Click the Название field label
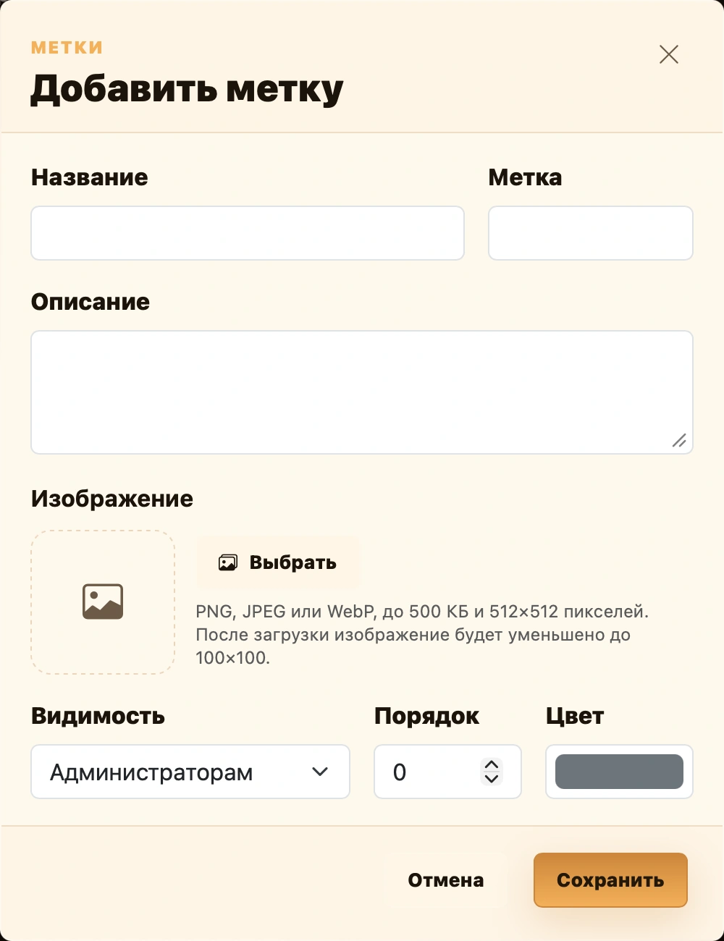The width and height of the screenshot is (724, 941). point(90,177)
